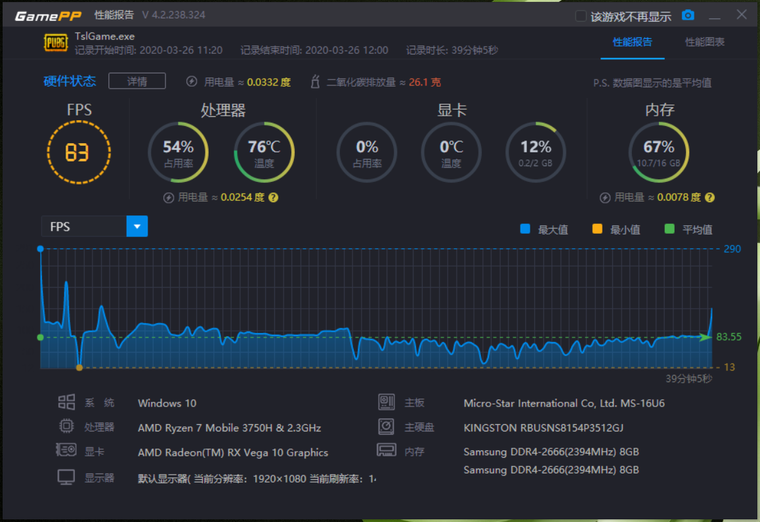
Task: Click the GamePP logo in title bar
Action: click(x=48, y=16)
